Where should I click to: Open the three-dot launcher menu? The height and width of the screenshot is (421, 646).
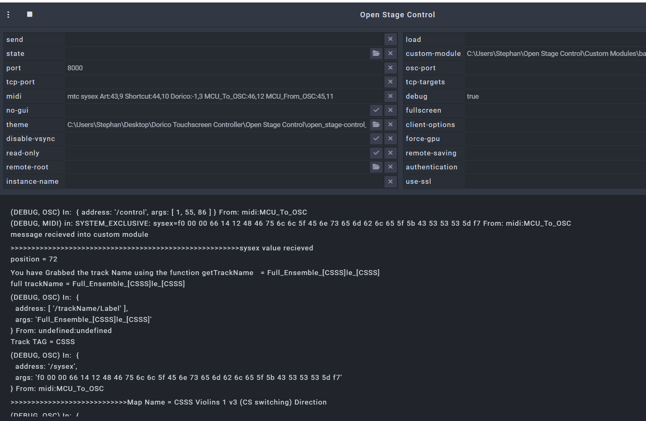(x=8, y=15)
